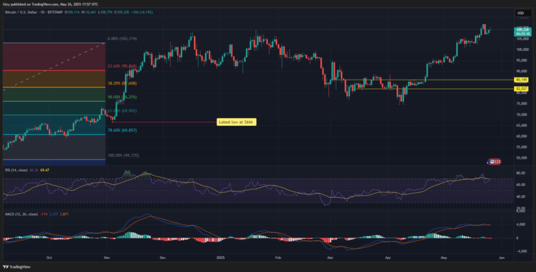Click the close value C109,228
This screenshot has width=536, height=272.
pyautogui.click(x=122, y=12)
